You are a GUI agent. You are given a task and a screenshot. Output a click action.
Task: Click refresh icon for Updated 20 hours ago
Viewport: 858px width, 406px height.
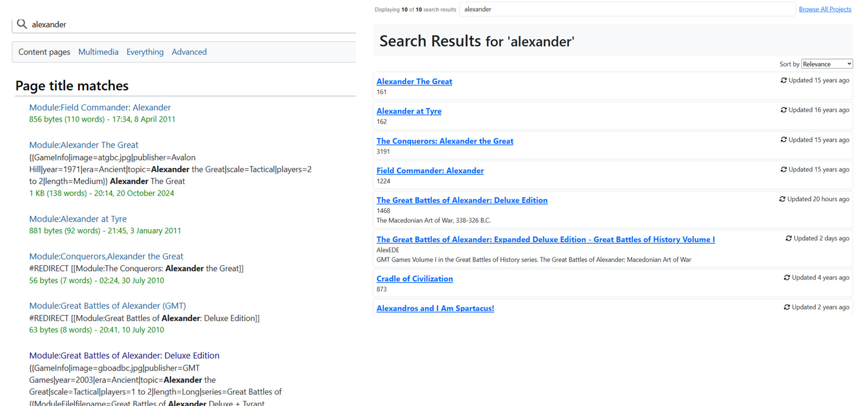pos(782,199)
